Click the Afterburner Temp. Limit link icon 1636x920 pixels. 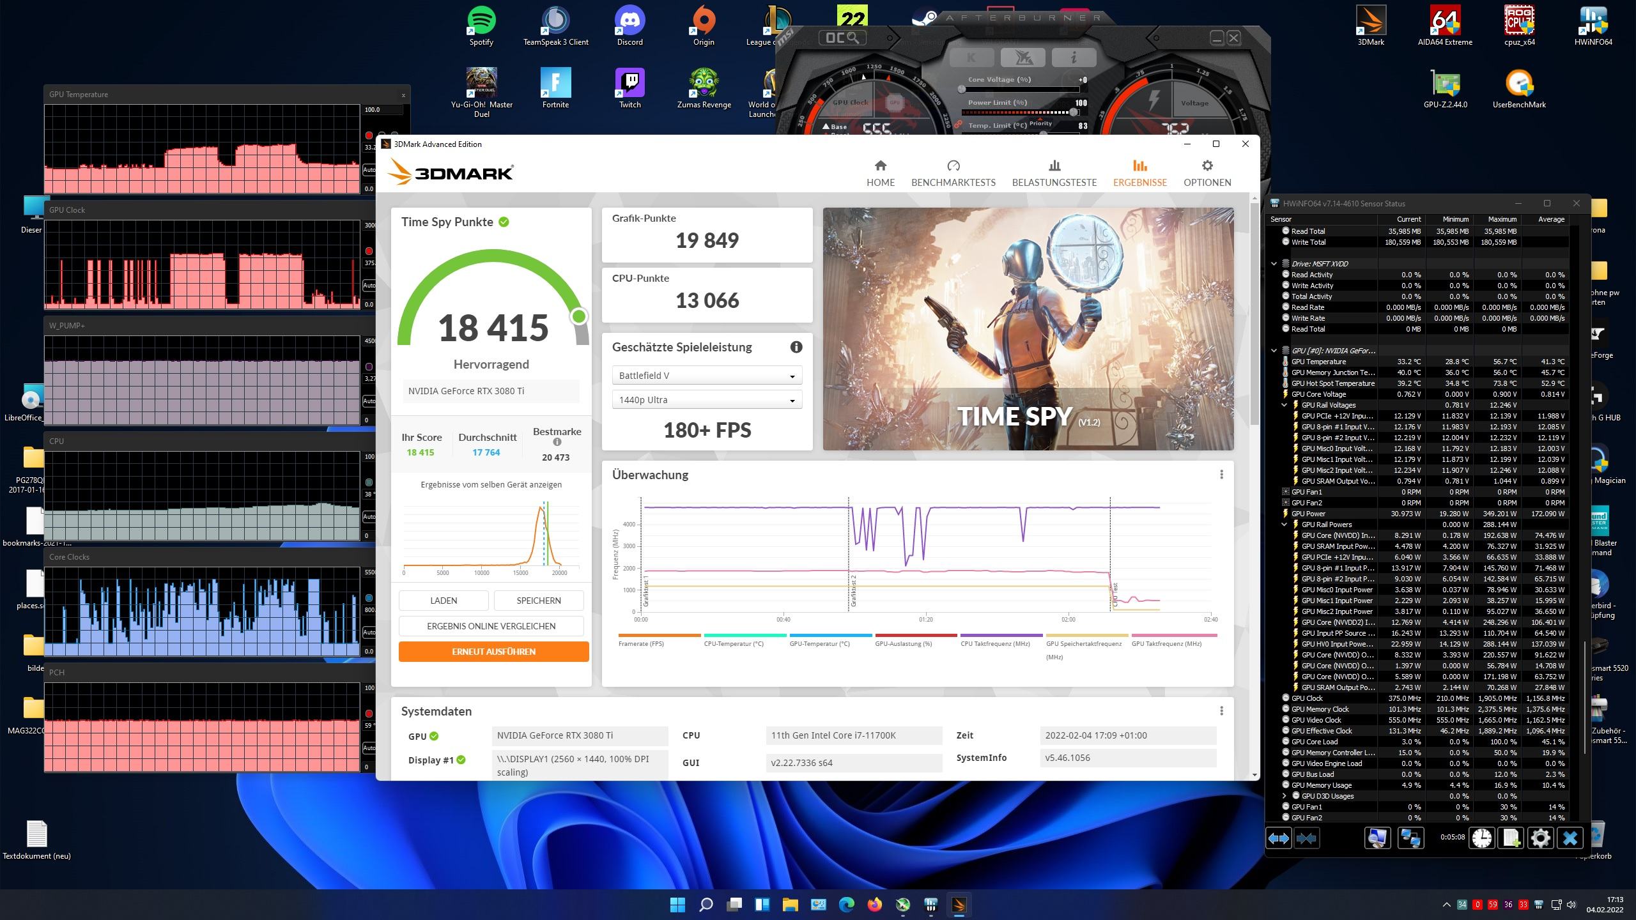957,125
